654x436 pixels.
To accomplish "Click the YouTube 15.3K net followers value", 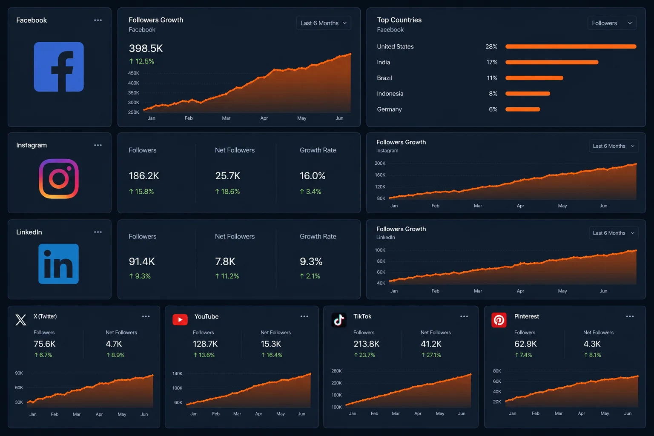I will pos(271,344).
